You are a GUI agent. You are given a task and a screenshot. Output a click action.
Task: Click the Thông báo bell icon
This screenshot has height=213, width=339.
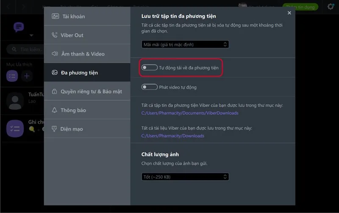[x=55, y=110]
